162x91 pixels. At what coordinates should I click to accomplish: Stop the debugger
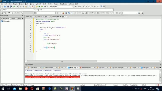98,7
